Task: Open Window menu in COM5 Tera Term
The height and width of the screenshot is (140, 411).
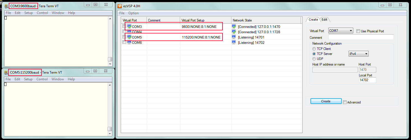Action: tap(58, 79)
